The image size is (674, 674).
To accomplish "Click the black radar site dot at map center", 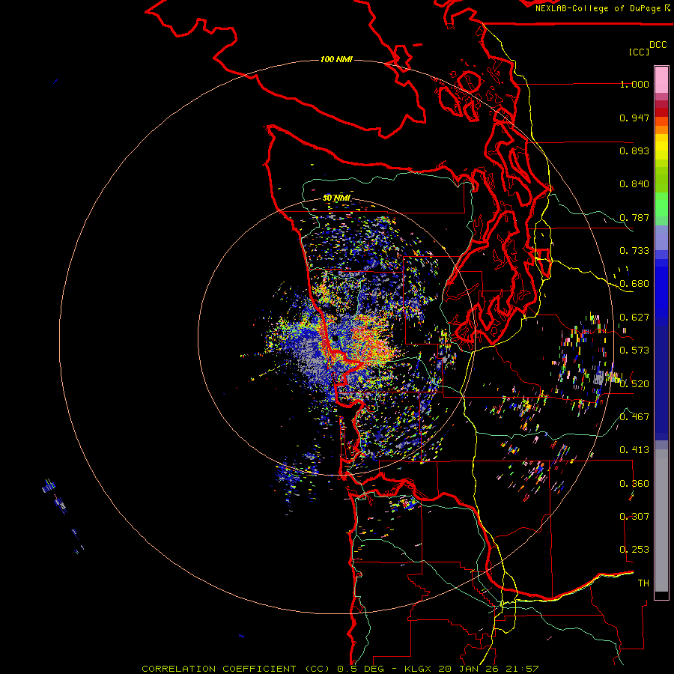I will pos(335,338).
